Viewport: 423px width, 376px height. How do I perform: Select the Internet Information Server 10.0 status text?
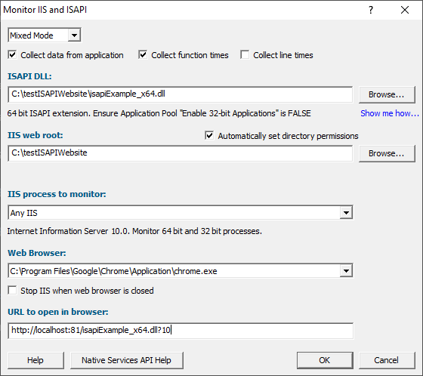point(134,231)
